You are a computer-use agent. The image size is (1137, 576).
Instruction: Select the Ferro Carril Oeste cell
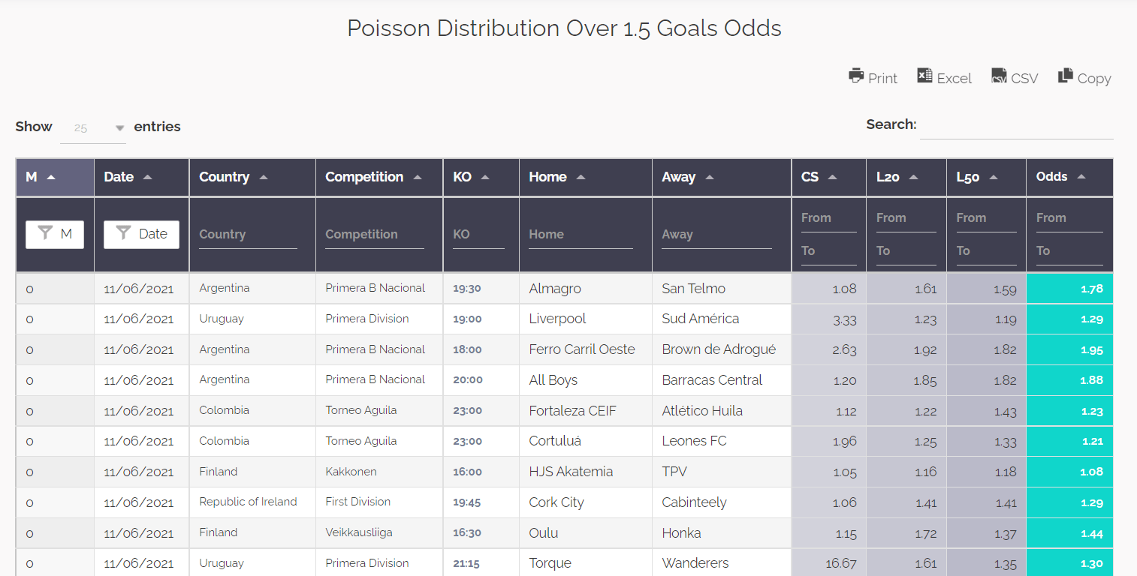586,350
